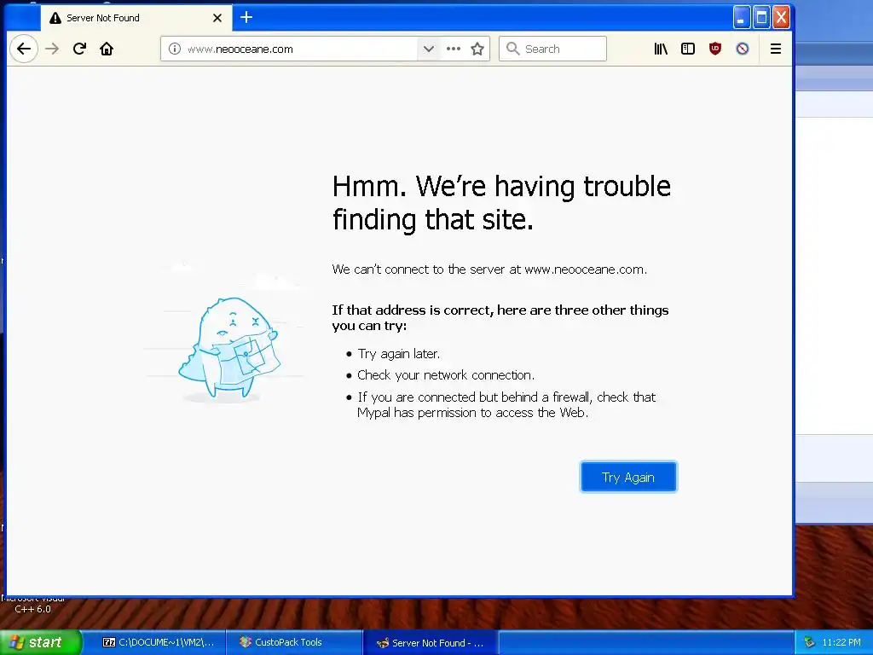Click the lost dinosaur illustration
Image resolution: width=873 pixels, height=655 pixels.
[228, 348]
